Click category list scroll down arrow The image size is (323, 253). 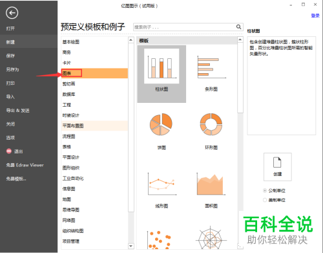131,246
